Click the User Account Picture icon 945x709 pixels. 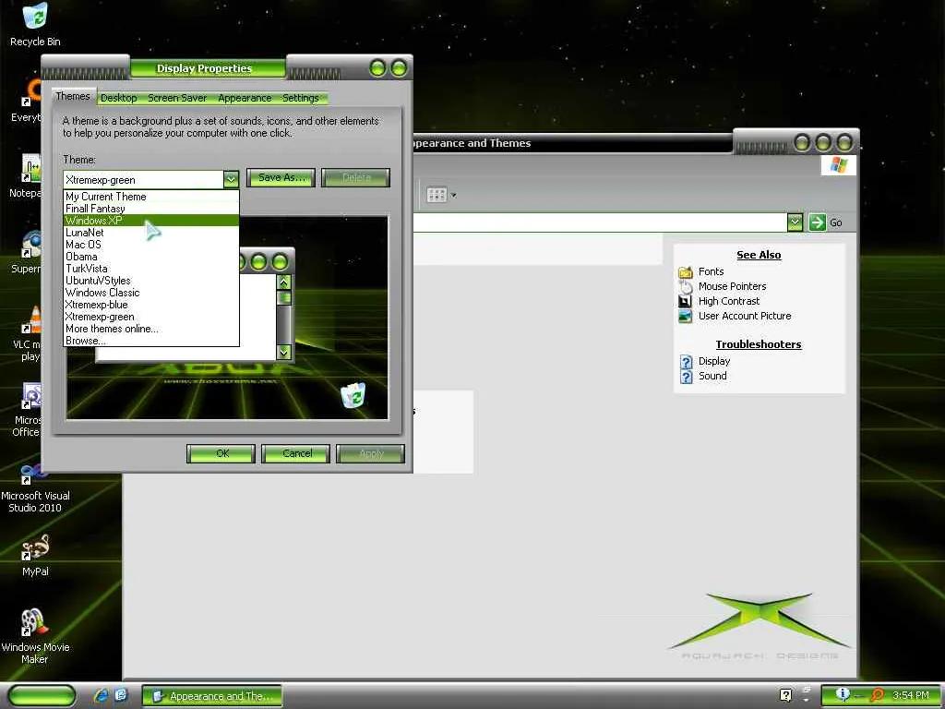click(686, 316)
